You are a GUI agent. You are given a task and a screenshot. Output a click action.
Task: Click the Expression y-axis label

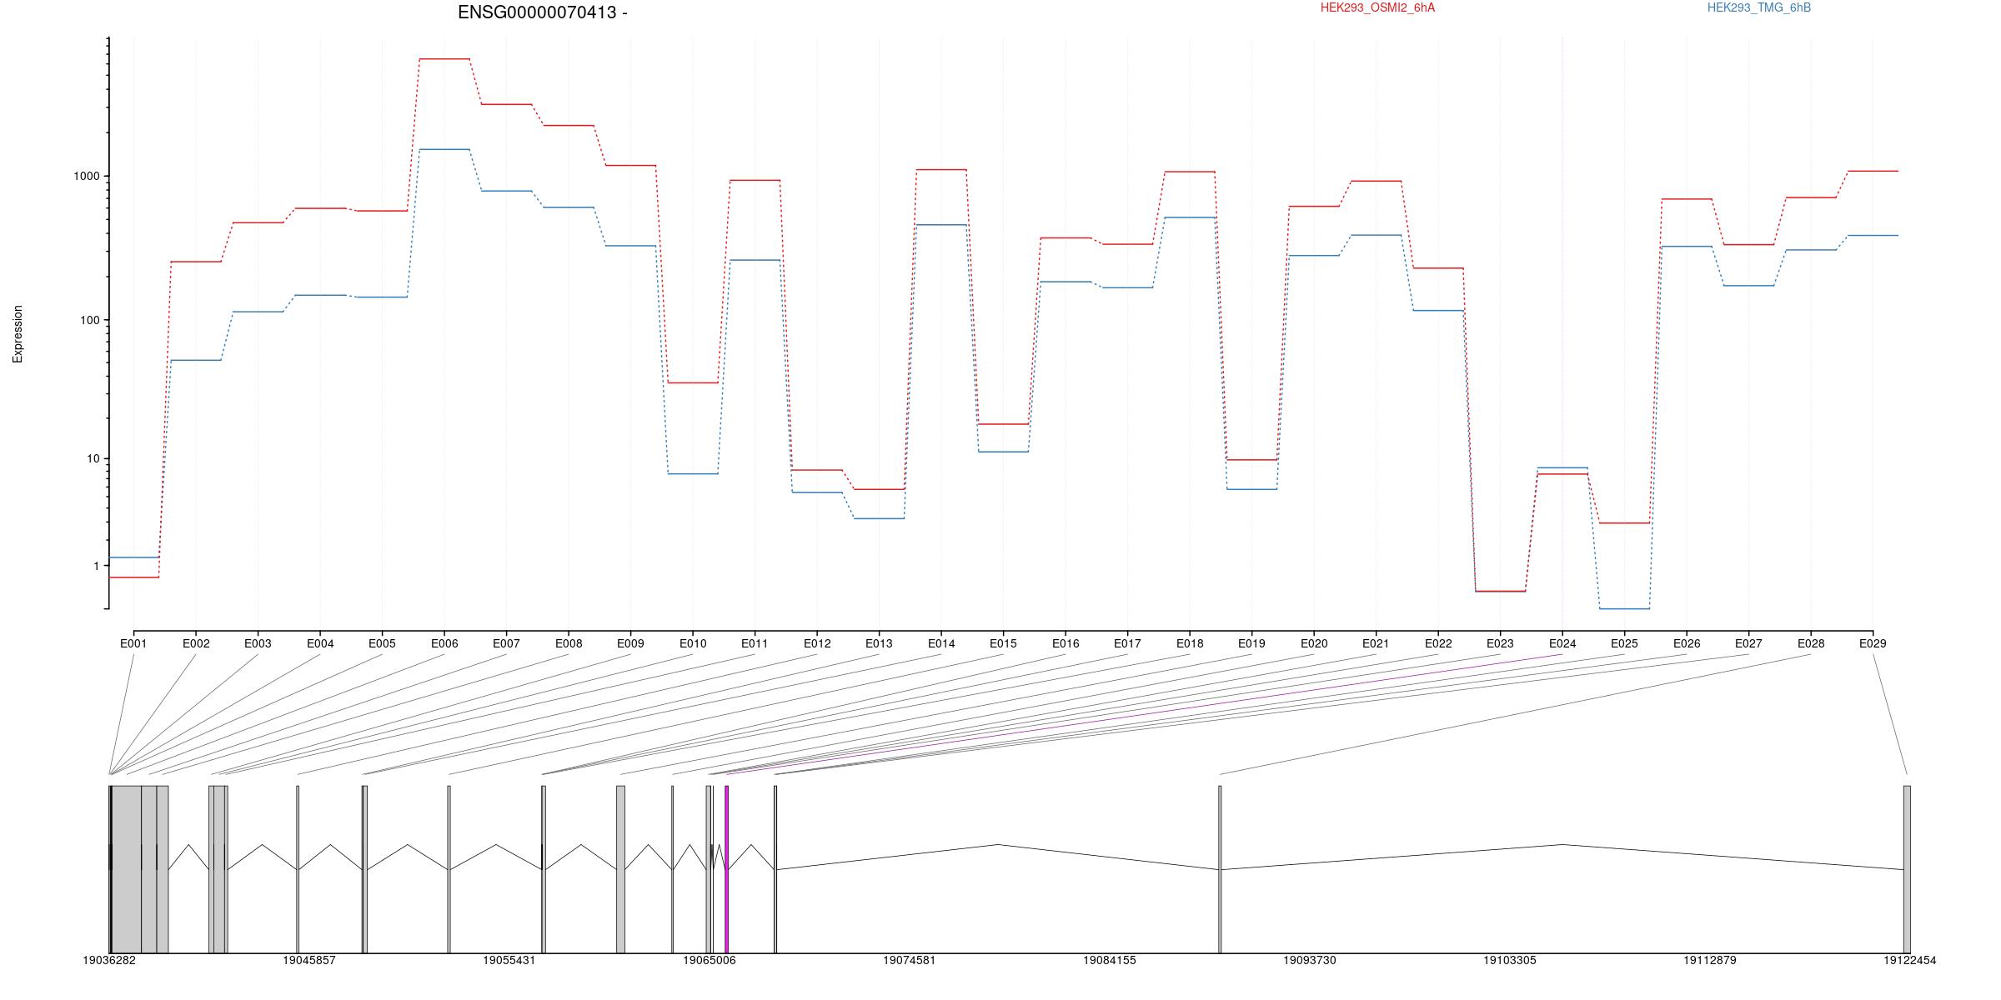[x=18, y=334]
